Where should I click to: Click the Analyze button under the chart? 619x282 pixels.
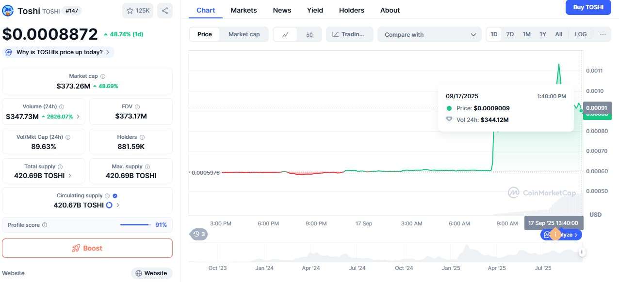tap(561, 235)
